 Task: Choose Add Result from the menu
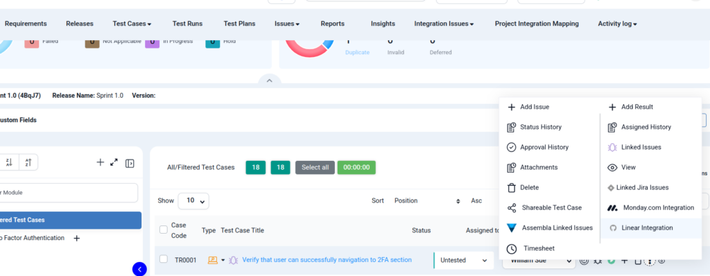point(630,107)
